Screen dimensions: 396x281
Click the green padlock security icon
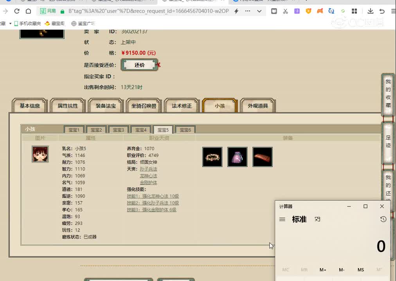[x=62, y=11]
